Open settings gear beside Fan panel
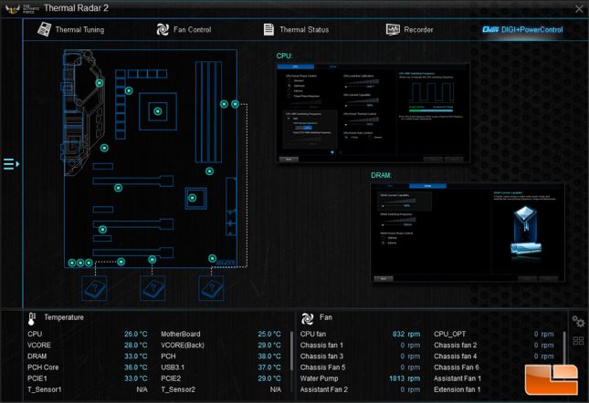The height and width of the screenshot is (403, 589). pyautogui.click(x=578, y=322)
